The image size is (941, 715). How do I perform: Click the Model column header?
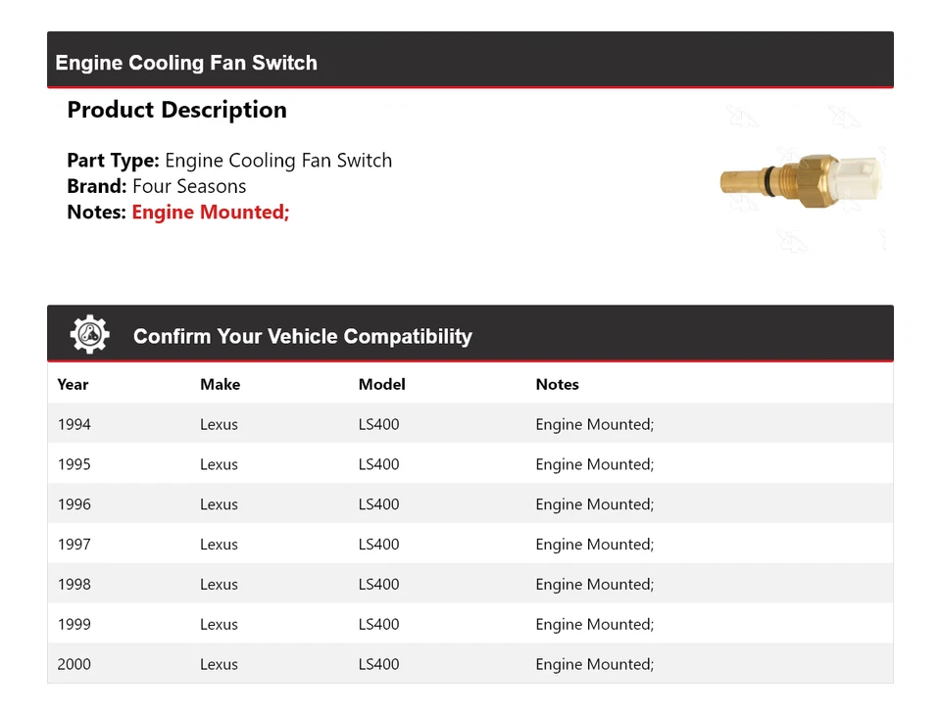(x=381, y=384)
